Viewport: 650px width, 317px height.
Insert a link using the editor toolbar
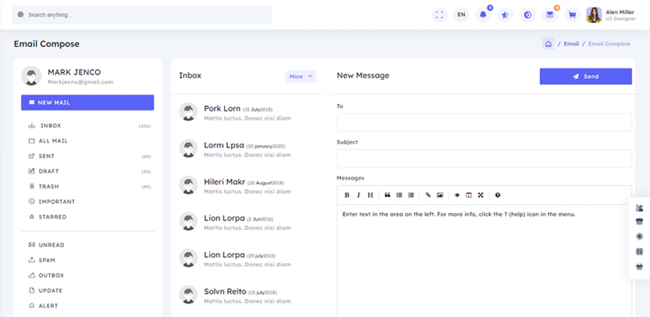pyautogui.click(x=428, y=195)
